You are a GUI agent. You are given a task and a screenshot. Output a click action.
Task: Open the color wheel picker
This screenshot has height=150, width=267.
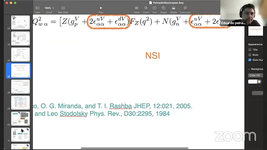259,82
